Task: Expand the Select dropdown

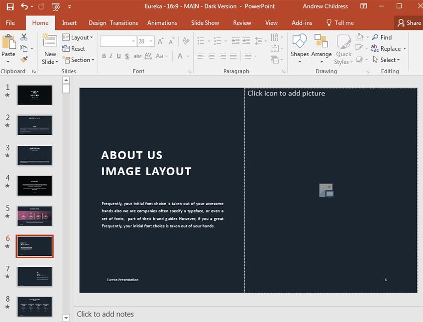Action: (x=386, y=60)
